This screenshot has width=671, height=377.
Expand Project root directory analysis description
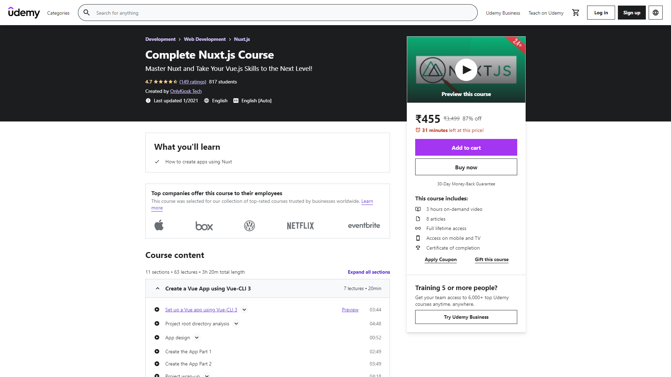pos(236,324)
